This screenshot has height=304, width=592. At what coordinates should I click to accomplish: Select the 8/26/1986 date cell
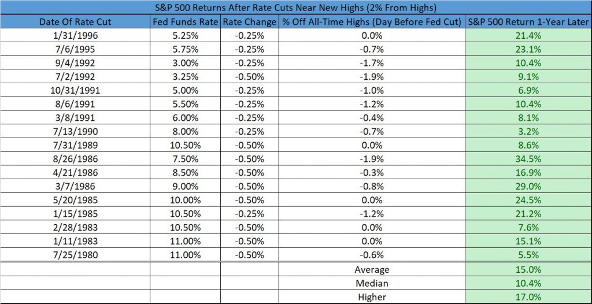[75, 159]
